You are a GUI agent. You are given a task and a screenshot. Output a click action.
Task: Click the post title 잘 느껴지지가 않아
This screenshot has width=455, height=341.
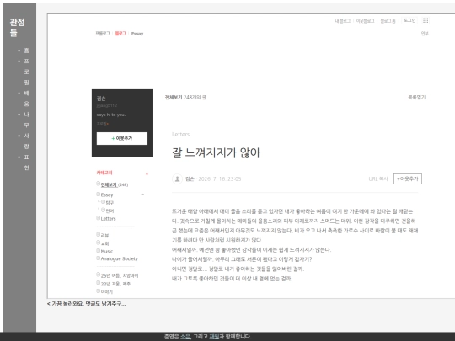[x=217, y=152]
